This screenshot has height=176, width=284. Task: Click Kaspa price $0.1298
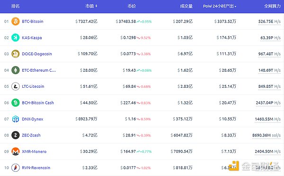[x=128, y=38]
